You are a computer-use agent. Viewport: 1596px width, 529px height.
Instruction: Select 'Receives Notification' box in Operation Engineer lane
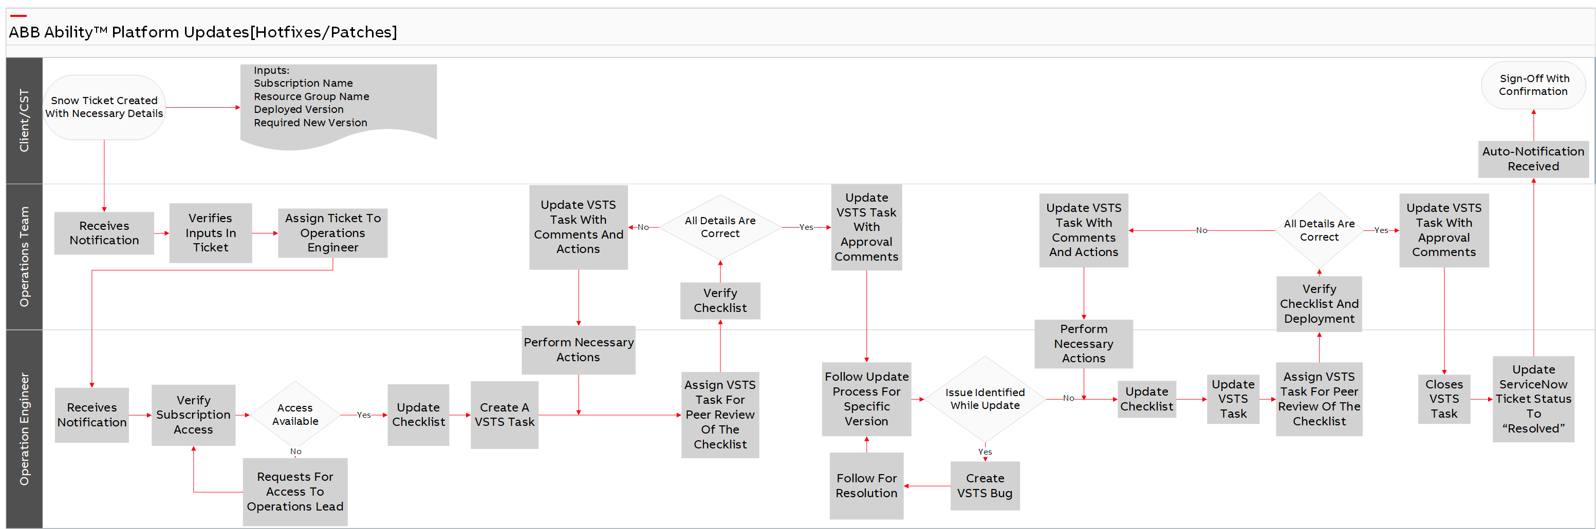point(91,415)
